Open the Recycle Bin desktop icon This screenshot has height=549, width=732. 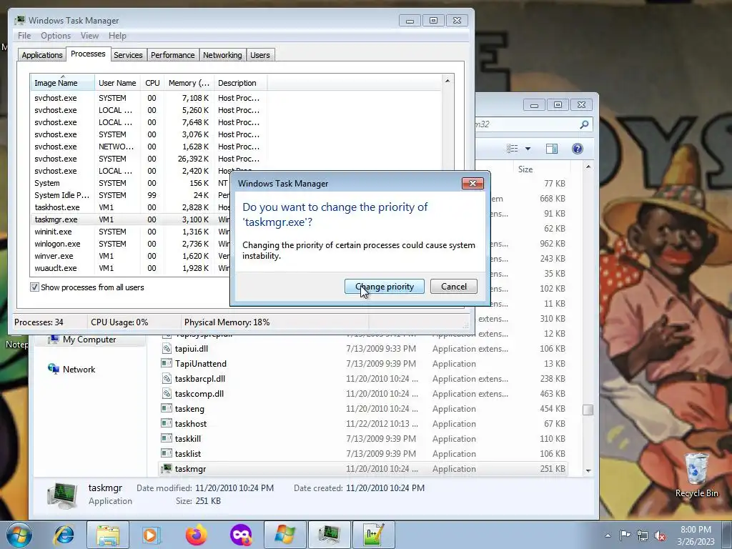(x=696, y=475)
